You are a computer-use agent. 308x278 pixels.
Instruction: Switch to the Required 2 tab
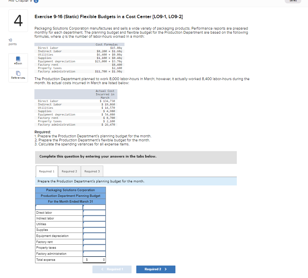click(x=69, y=171)
